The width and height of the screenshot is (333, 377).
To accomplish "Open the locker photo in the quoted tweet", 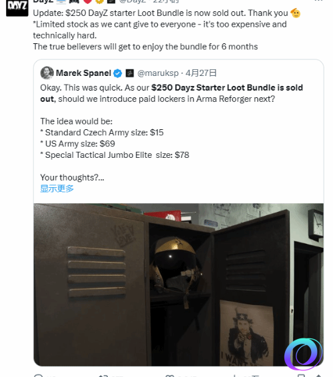I will click(x=178, y=284).
